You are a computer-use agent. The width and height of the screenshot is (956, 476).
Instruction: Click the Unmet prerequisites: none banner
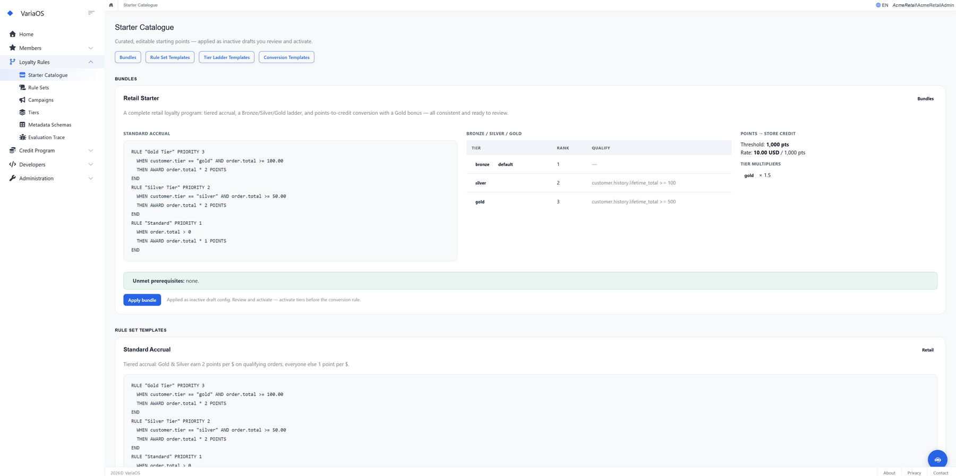pyautogui.click(x=530, y=280)
